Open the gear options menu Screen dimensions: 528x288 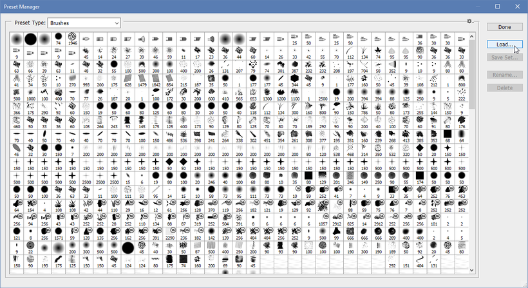[470, 21]
